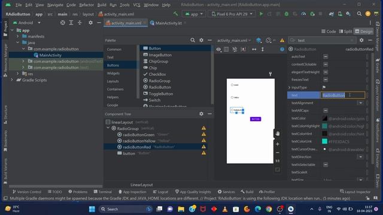The image size is (383, 215).
Task: Expand the inputType attribute
Action: [x=290, y=88]
